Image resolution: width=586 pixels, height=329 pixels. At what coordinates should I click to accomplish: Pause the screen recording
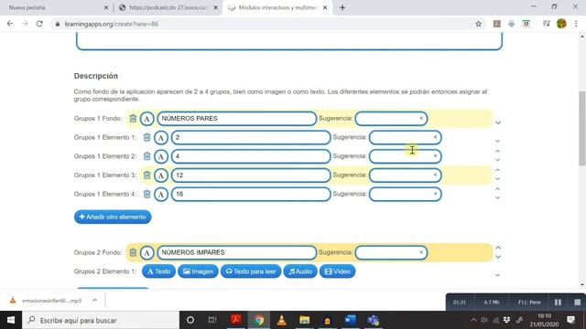[x=558, y=302]
